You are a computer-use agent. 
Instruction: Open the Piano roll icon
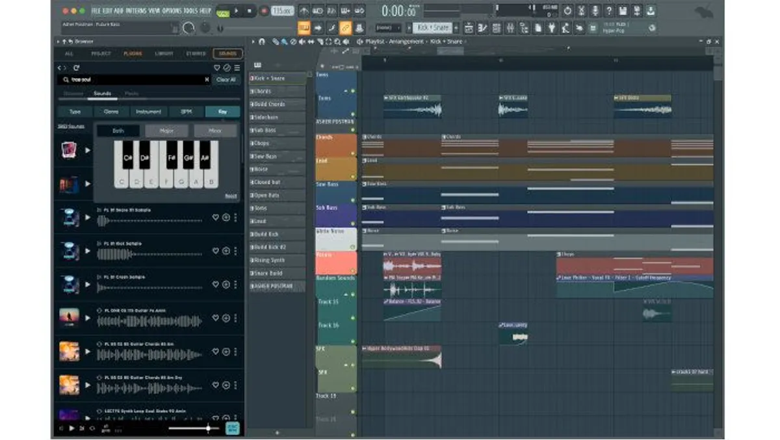482,27
